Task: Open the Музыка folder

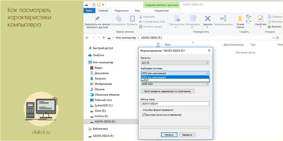Action: pyautogui.click(x=100, y=89)
